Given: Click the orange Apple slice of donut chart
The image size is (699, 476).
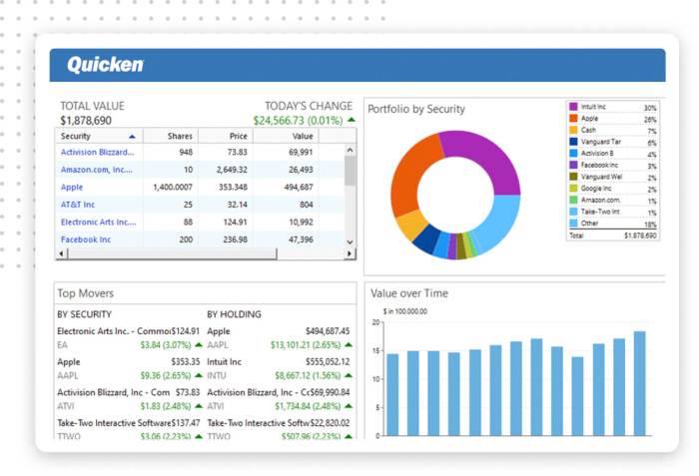Looking at the screenshot, I should [412, 173].
